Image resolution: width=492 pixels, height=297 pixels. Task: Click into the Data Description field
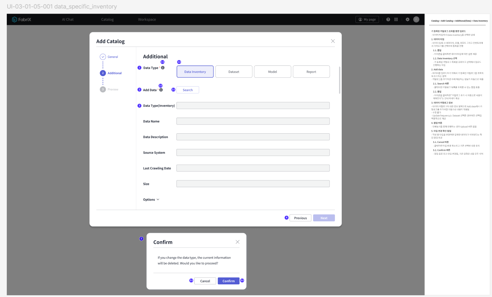(x=253, y=137)
